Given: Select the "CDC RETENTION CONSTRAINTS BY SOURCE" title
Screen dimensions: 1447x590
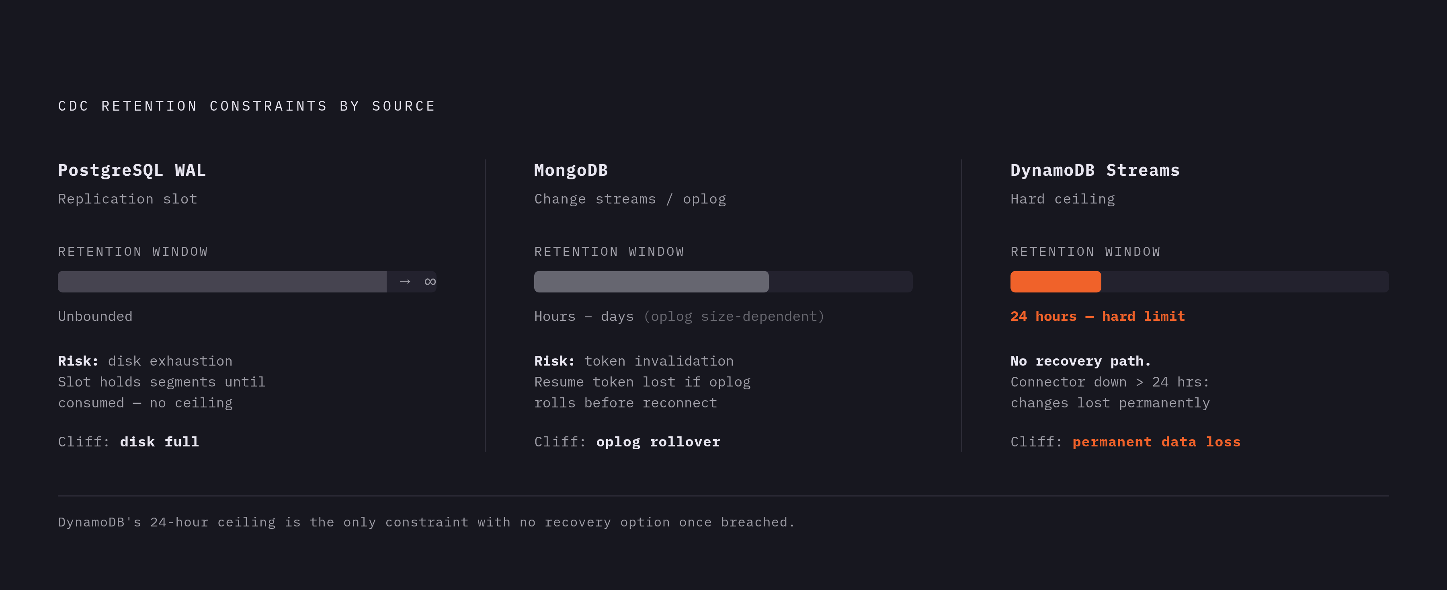Looking at the screenshot, I should [247, 106].
